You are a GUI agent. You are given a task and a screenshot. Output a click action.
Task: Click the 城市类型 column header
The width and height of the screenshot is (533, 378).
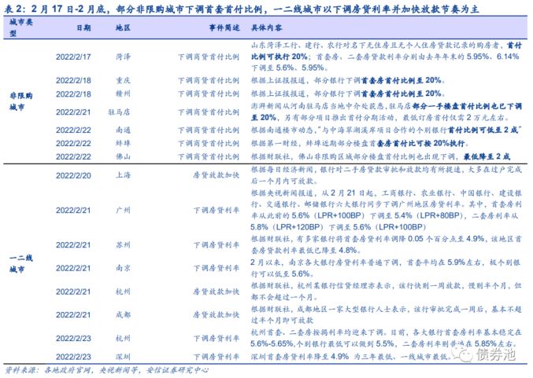tap(20, 28)
